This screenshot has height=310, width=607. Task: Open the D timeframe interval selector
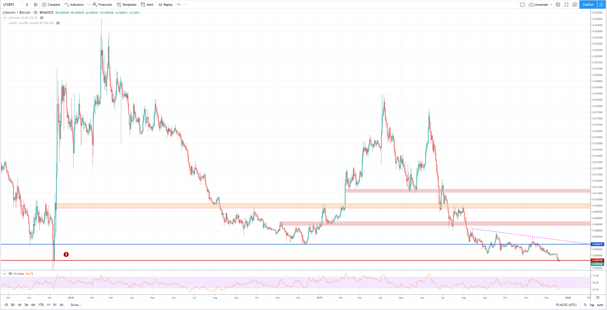pos(27,5)
